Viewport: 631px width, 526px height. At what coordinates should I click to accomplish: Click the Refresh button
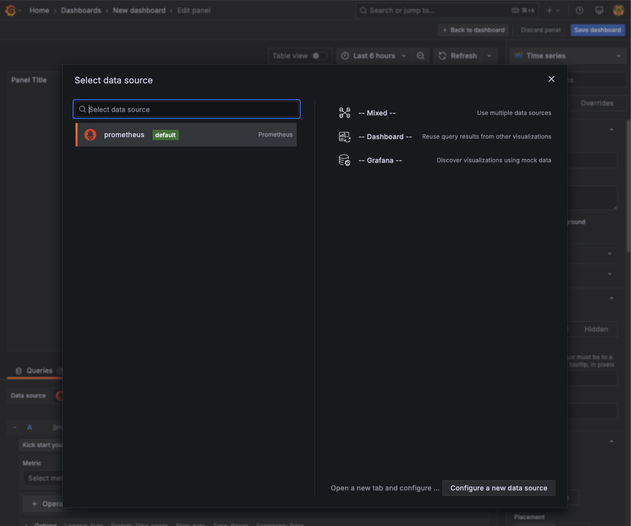pyautogui.click(x=458, y=56)
